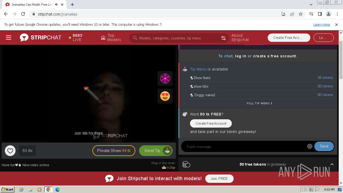Click the clock showing 9:03 PM
Screen dimensions: 343x193
pyautogui.click(x=329, y=190)
